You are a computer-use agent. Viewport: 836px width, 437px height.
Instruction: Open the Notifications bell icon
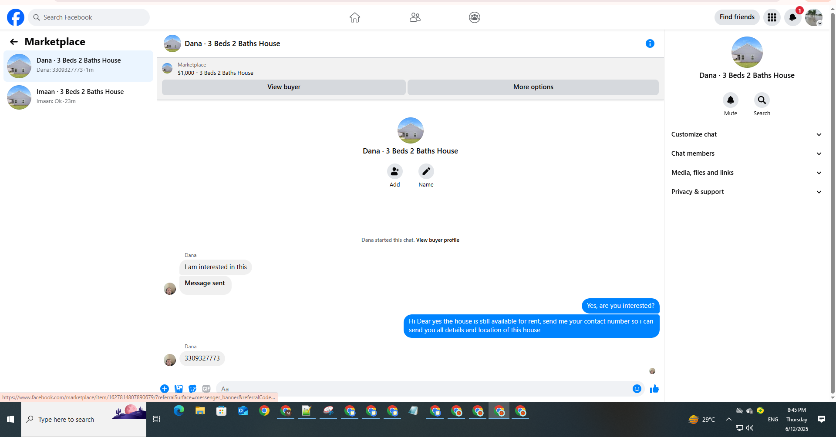(x=793, y=17)
